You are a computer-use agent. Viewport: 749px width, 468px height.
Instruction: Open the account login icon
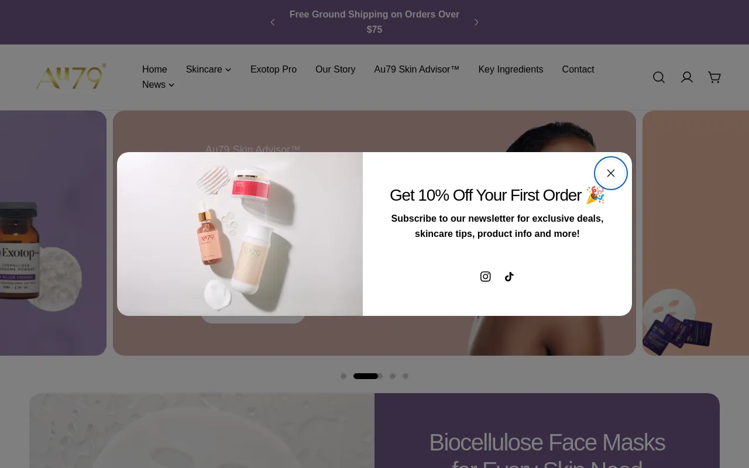point(687,77)
